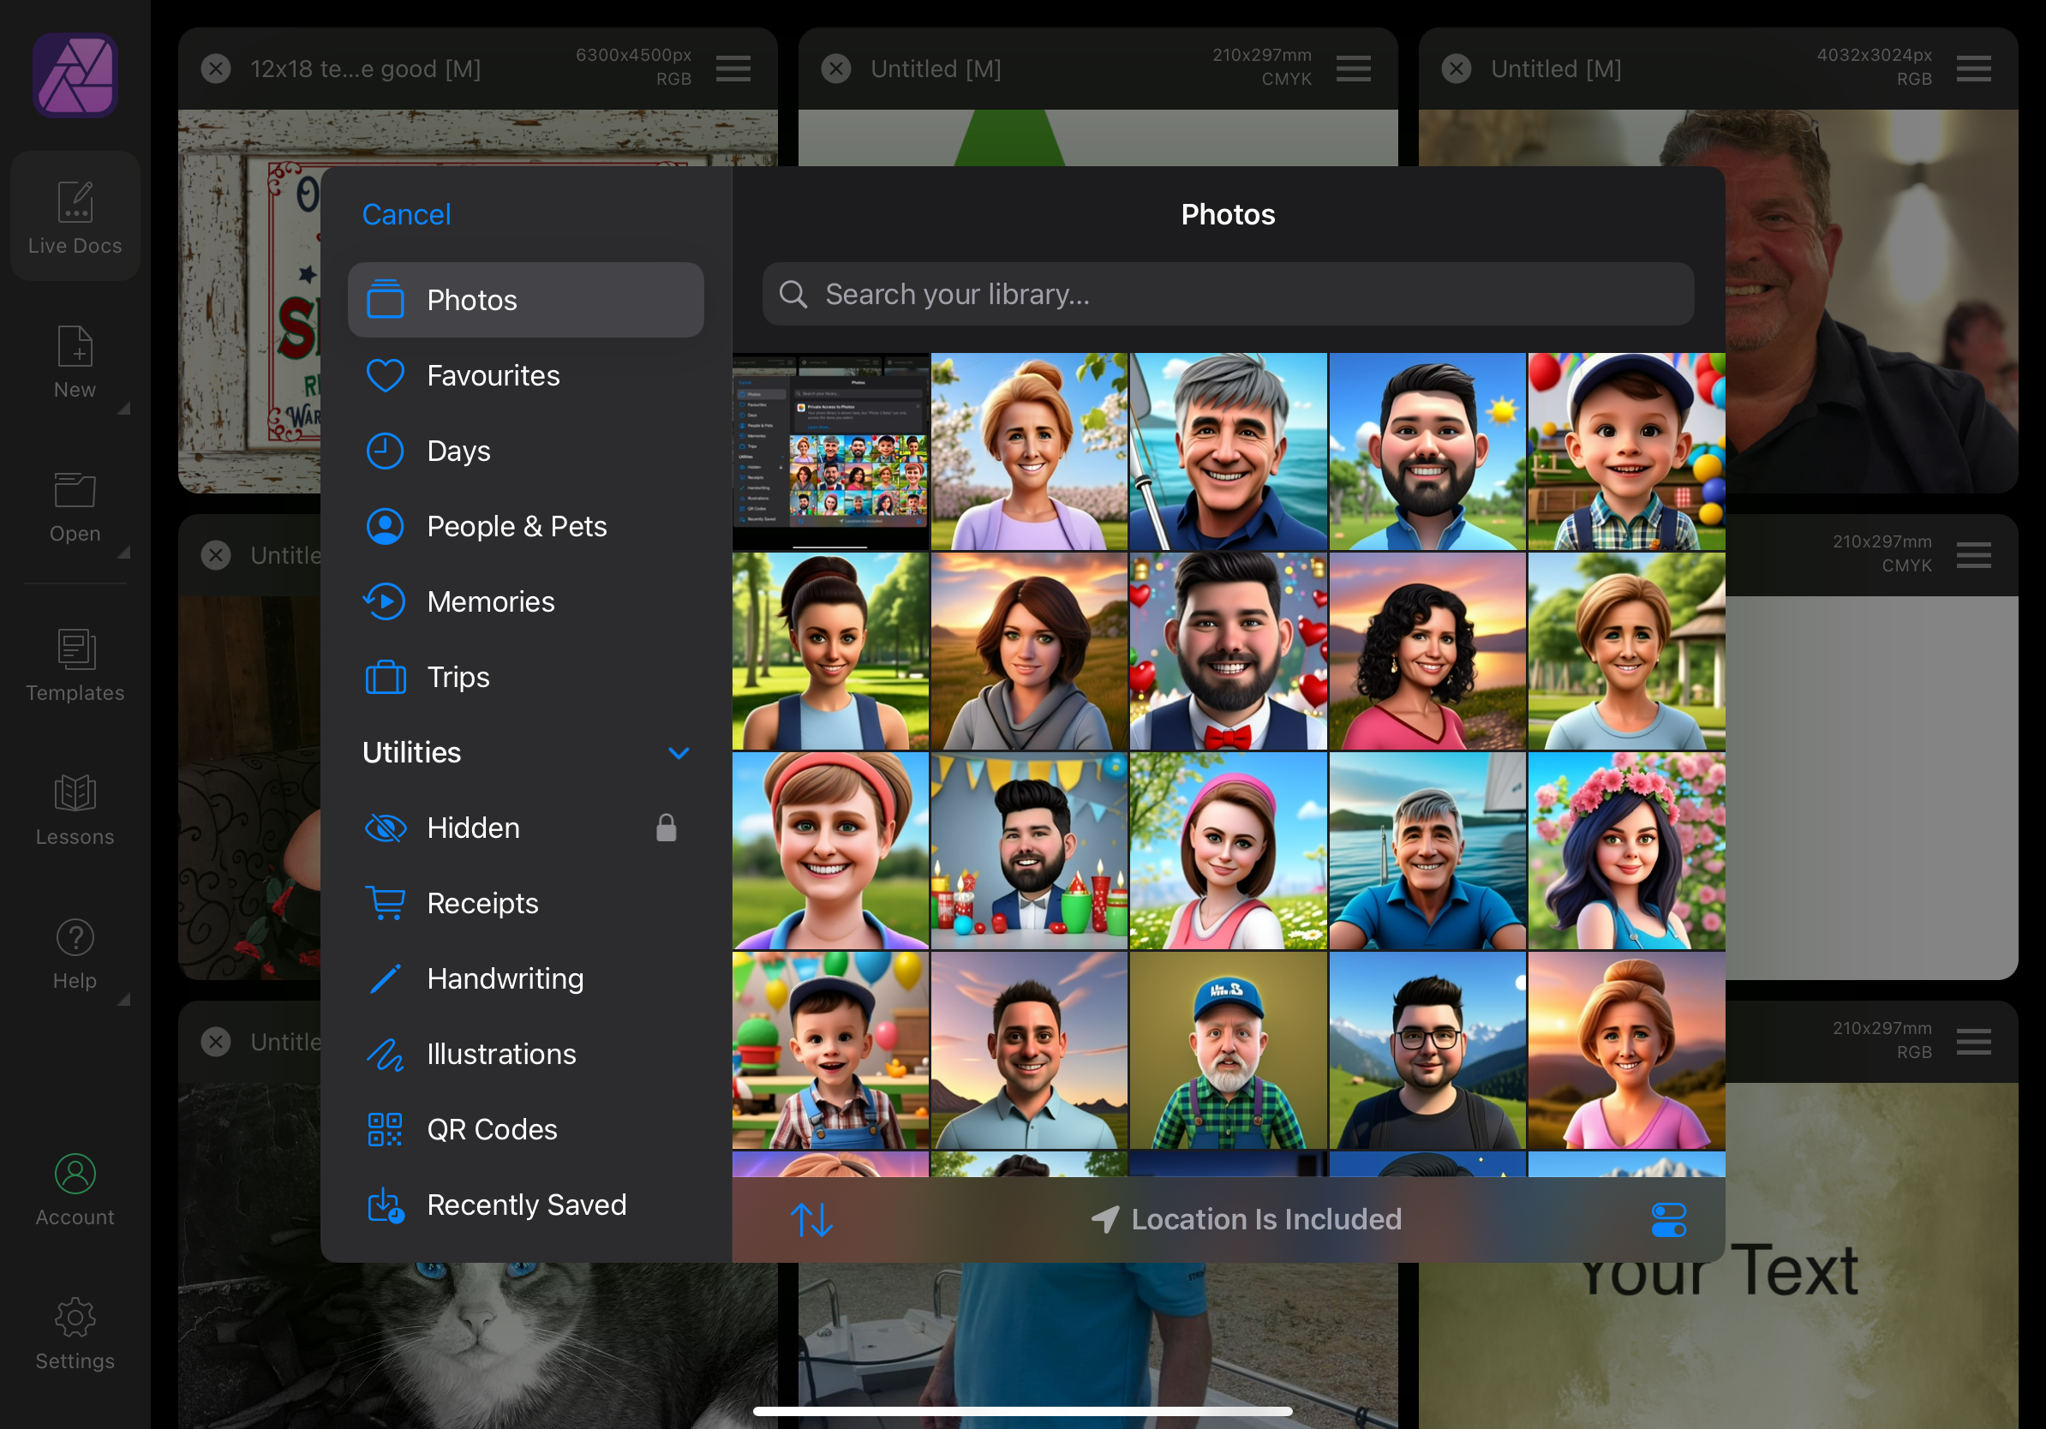
Task: Click the location arrow icon
Action: pos(1105,1219)
